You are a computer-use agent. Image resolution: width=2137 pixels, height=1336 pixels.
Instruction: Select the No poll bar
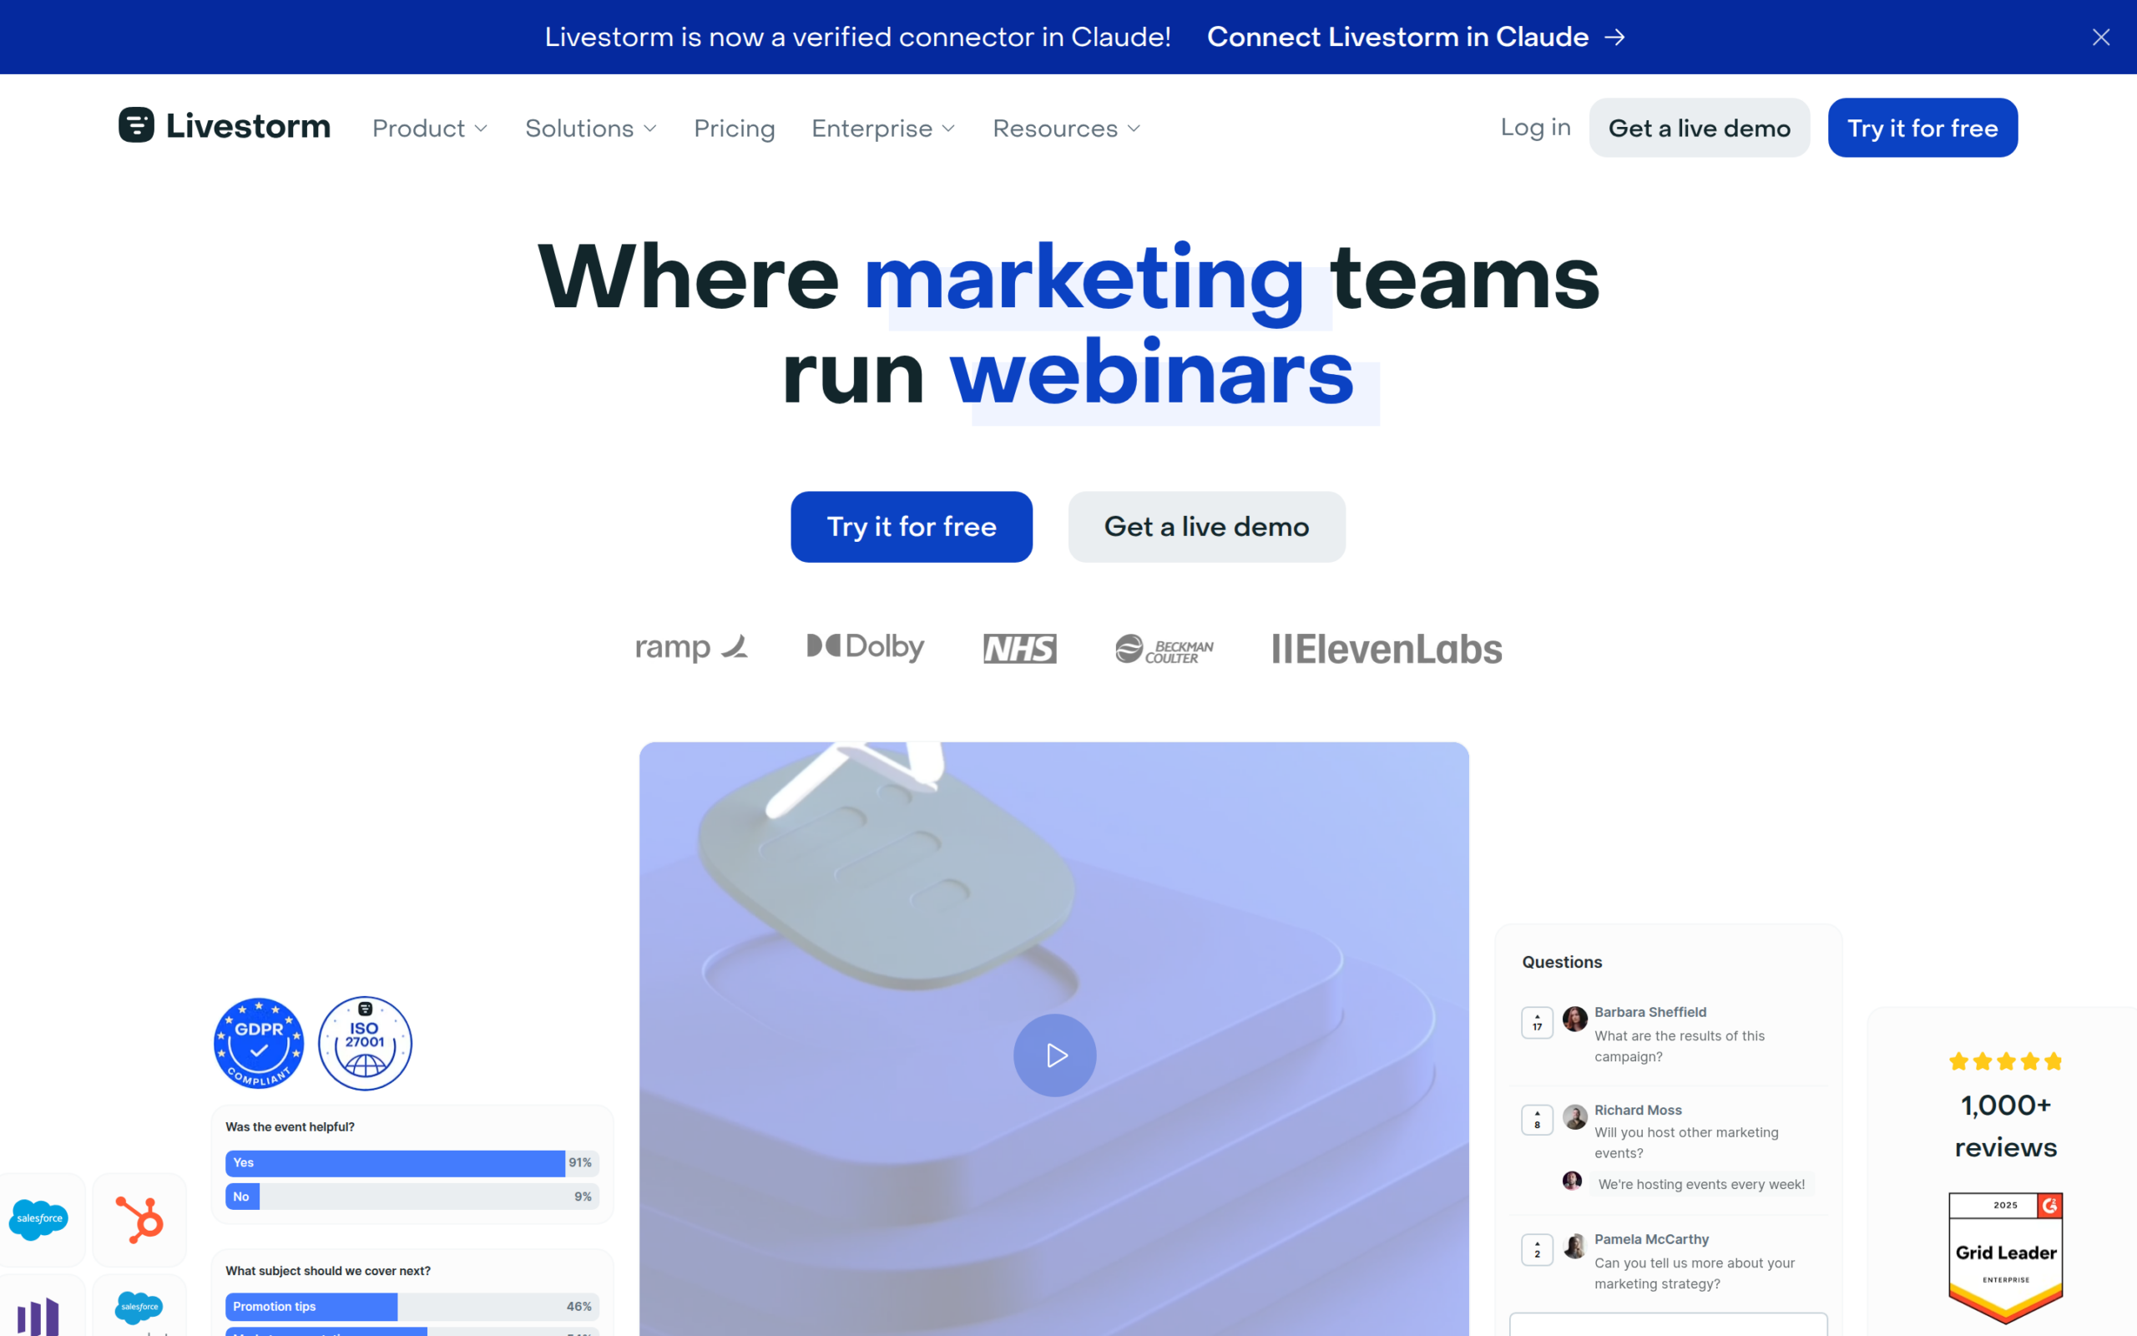(412, 1197)
